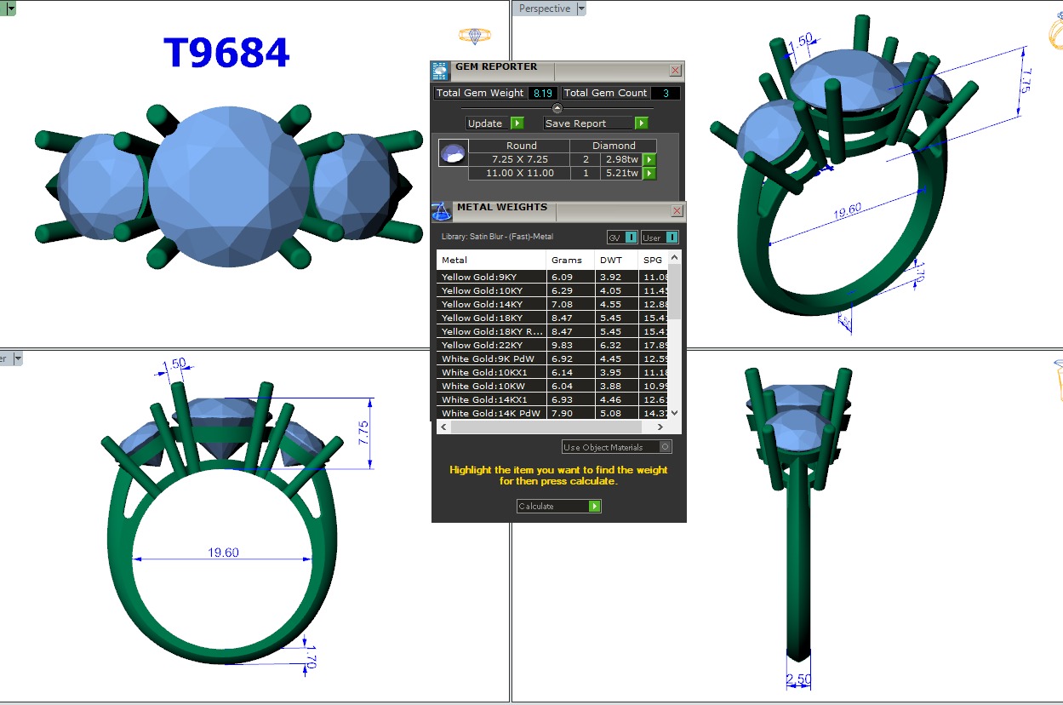Click the Gem Reporter panel icon
Viewport: 1063px width, 705px height.
(440, 71)
